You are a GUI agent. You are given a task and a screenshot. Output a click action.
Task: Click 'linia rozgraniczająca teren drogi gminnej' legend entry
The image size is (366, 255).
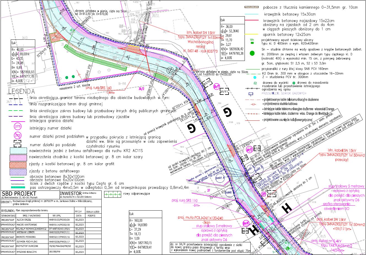coord(66,104)
